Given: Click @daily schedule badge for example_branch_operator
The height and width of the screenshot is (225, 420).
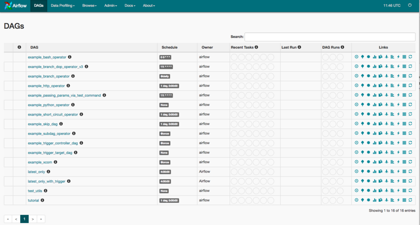Looking at the screenshot, I should click(165, 76).
